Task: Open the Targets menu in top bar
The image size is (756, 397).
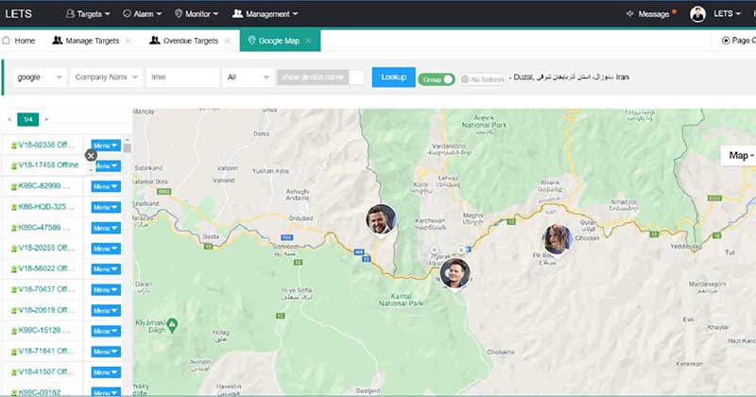Action: (x=88, y=14)
